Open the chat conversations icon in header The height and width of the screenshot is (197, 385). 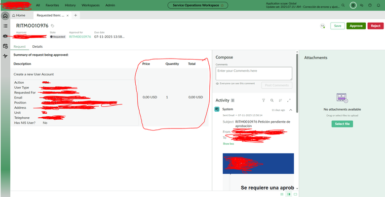[x=361, y=5]
